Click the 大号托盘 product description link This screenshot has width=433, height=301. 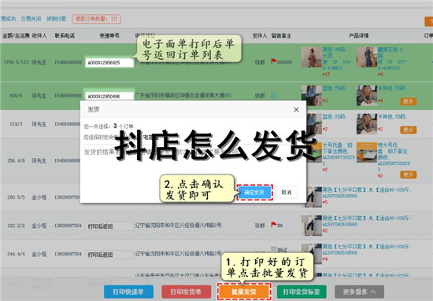click(x=339, y=154)
